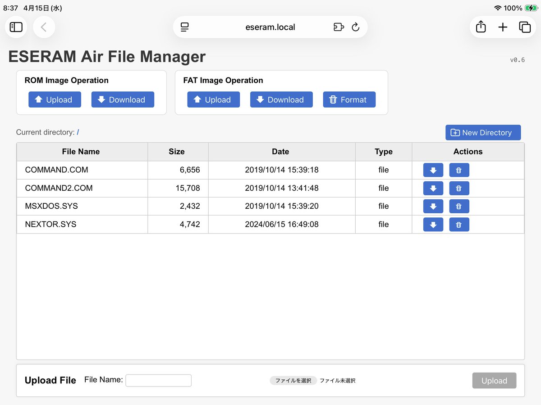Click the 2,432 size value

tap(190, 206)
